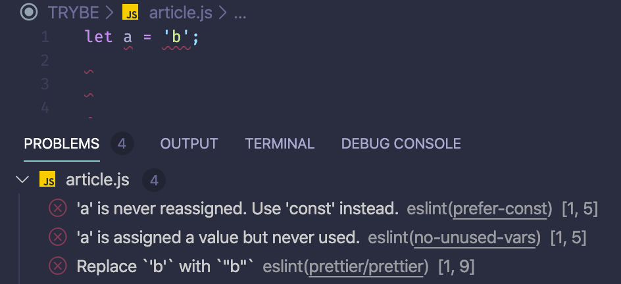Open the prettier/prettier rule link
This screenshot has height=284, width=621.
(366, 267)
